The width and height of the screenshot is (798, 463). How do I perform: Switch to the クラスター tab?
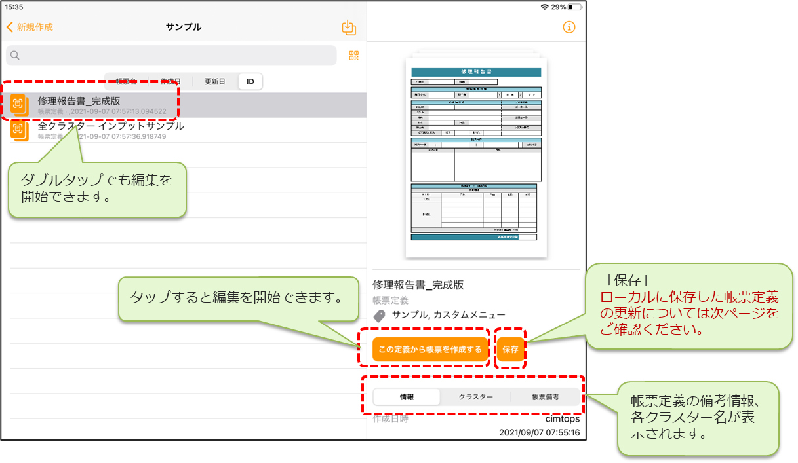[x=475, y=397]
